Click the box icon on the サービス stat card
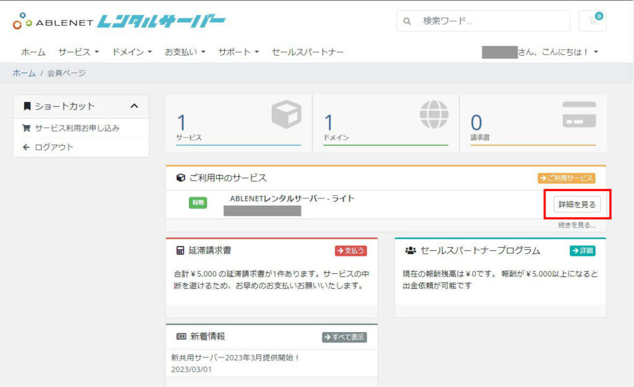This screenshot has width=634, height=387. tap(285, 114)
